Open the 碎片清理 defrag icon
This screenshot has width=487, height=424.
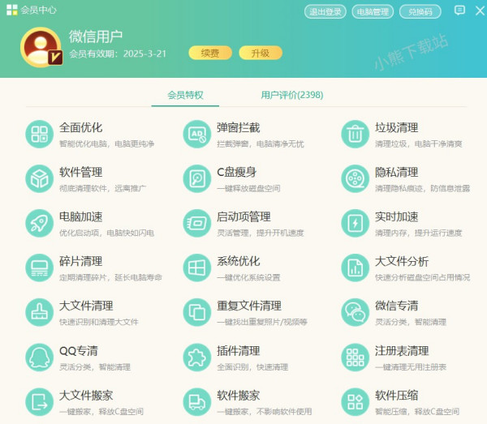coord(40,268)
